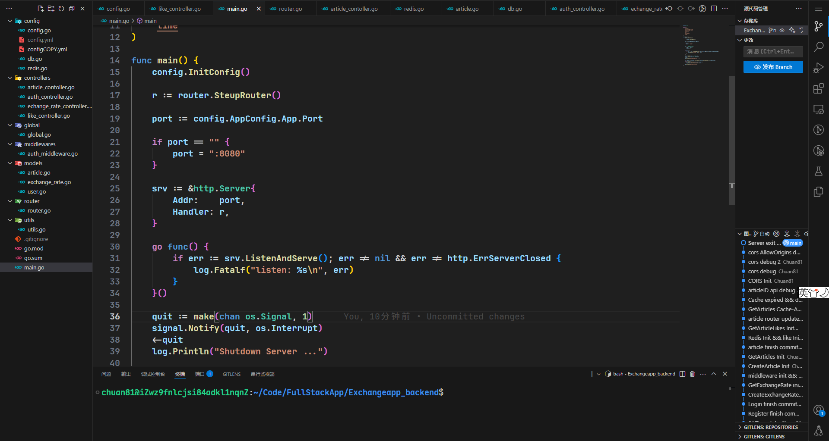The image size is (829, 441).
Task: Split the terminal panel
Action: click(x=682, y=374)
